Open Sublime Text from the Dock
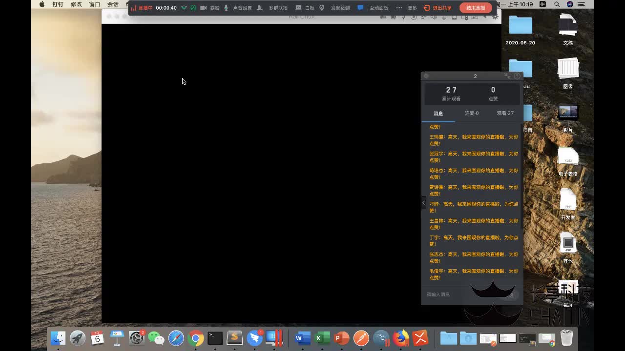Screen dimensions: 625x351 coord(235,338)
